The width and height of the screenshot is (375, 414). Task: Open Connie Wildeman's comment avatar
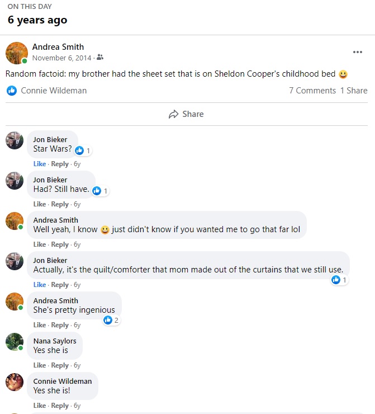(x=15, y=382)
